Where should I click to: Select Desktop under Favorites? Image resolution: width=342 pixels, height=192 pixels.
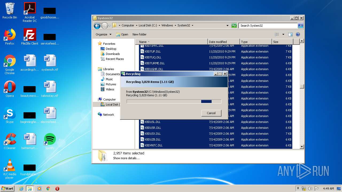tap(111, 49)
